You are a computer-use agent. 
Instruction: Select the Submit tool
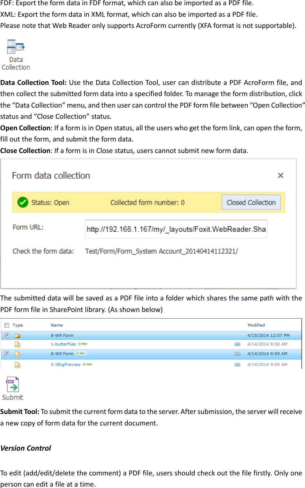pyautogui.click(x=13, y=384)
